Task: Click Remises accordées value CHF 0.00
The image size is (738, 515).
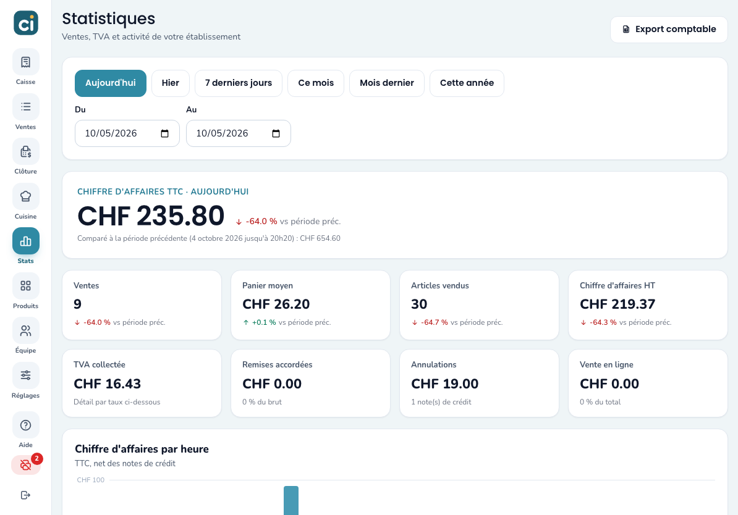Action: point(272,384)
